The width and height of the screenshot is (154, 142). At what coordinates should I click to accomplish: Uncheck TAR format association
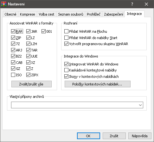coord(28,50)
